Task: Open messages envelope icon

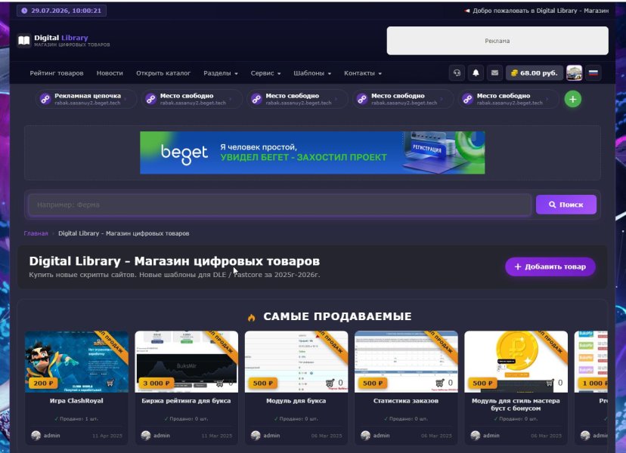Action: pyautogui.click(x=494, y=73)
